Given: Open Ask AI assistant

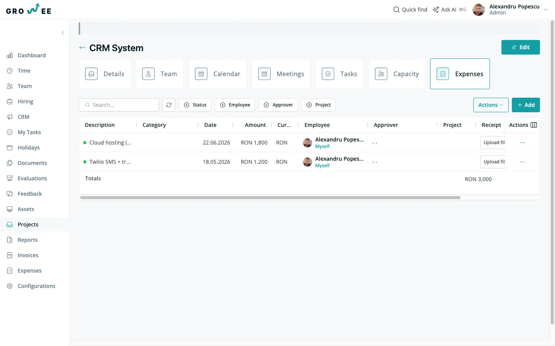Looking at the screenshot, I should pos(449,10).
